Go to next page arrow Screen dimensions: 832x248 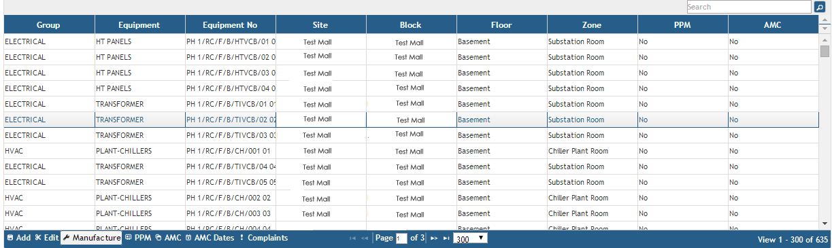434,238
